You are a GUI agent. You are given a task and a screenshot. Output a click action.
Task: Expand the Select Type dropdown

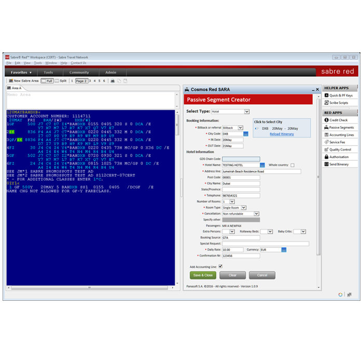(x=246, y=111)
